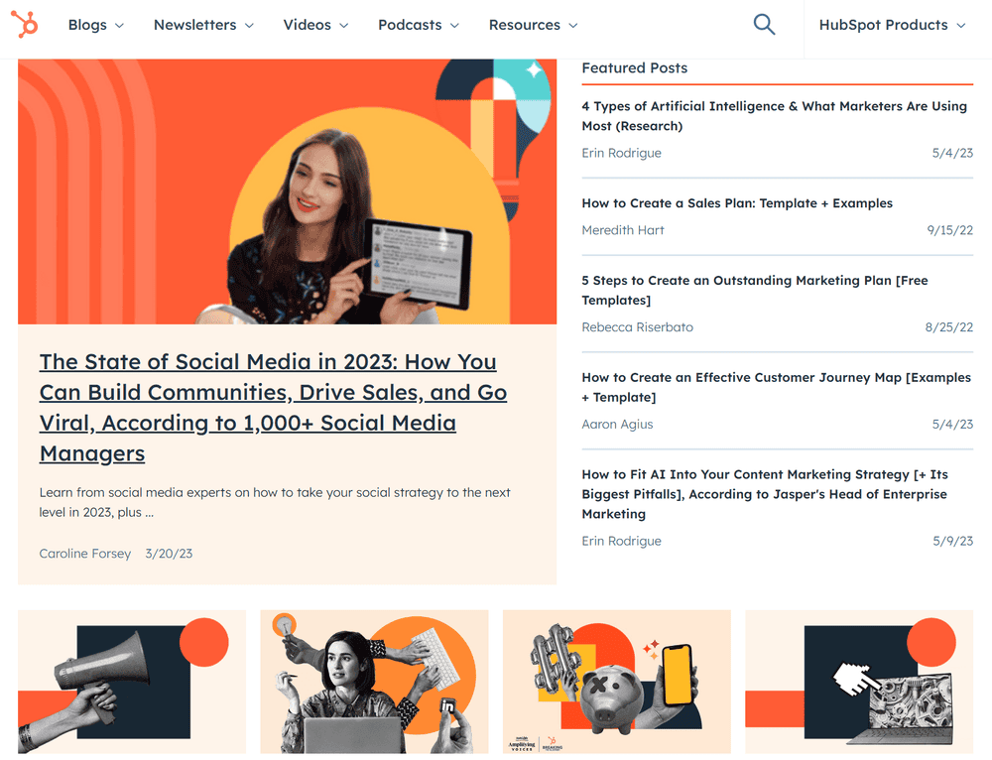
Task: Open The State of Social Media in 2023 article
Action: point(274,408)
